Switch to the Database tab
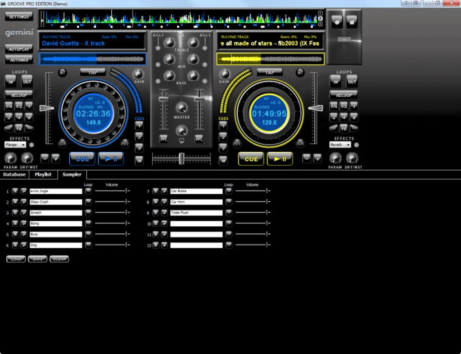The width and height of the screenshot is (461, 354). (14, 174)
